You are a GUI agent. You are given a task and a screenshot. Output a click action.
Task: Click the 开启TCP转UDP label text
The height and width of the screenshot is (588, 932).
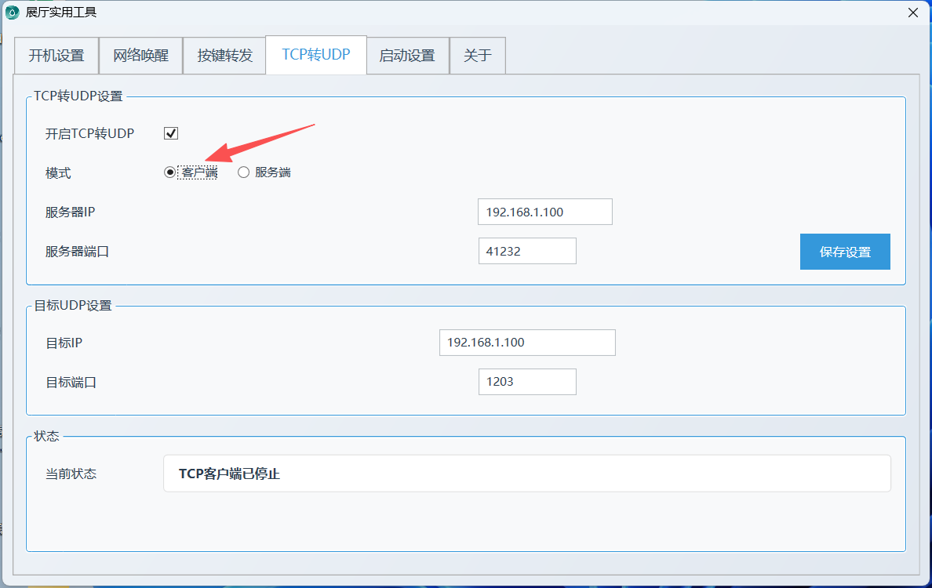(89, 133)
